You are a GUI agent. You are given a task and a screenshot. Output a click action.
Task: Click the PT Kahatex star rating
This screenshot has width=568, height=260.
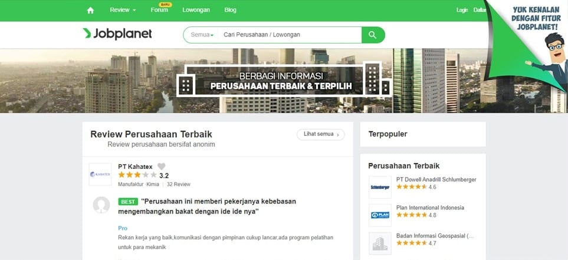point(137,175)
